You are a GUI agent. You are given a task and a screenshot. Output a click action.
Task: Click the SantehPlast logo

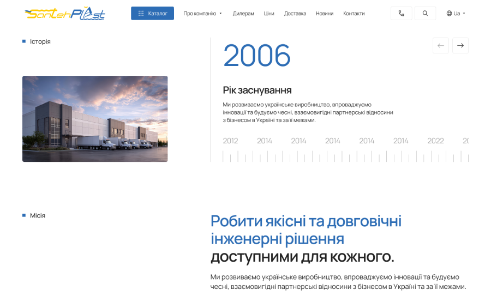click(x=65, y=14)
